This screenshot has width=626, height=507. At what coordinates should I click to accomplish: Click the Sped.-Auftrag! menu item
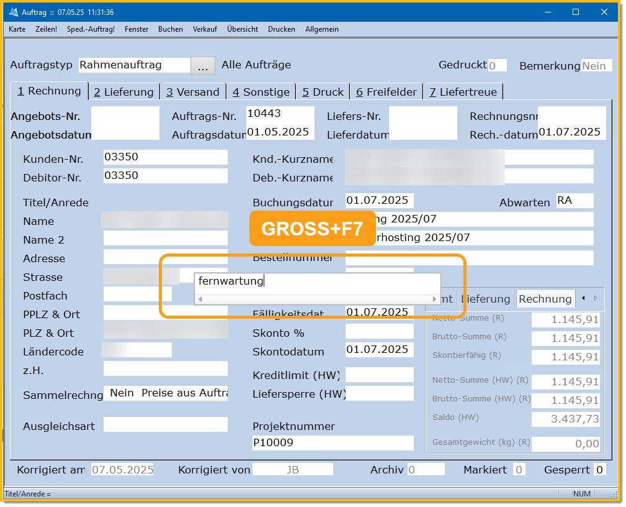tap(91, 29)
